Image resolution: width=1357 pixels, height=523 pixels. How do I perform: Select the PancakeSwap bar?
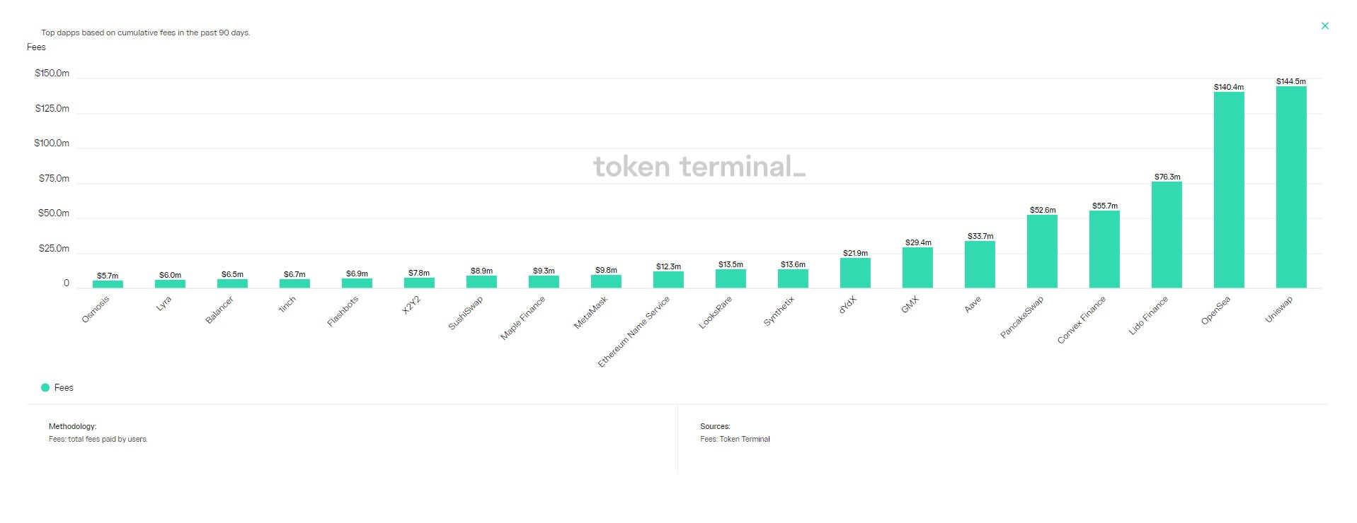[x=1041, y=252]
